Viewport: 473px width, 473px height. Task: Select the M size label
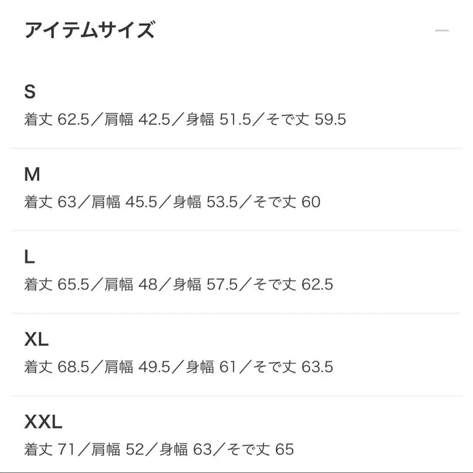(x=32, y=174)
